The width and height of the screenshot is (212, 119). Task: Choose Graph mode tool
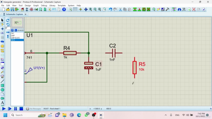(x=2, y=59)
